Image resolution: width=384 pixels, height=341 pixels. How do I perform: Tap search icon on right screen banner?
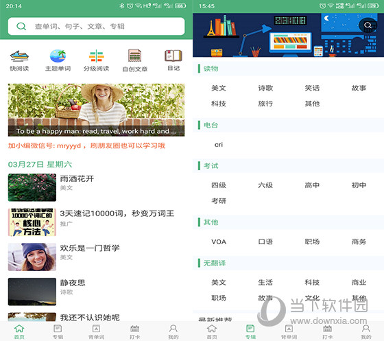[368, 25]
